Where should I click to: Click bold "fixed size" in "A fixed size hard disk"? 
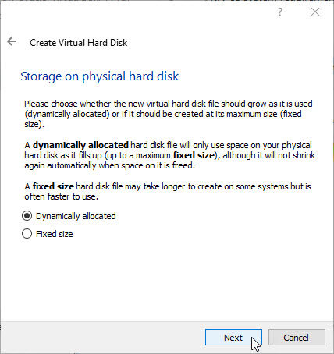click(53, 186)
